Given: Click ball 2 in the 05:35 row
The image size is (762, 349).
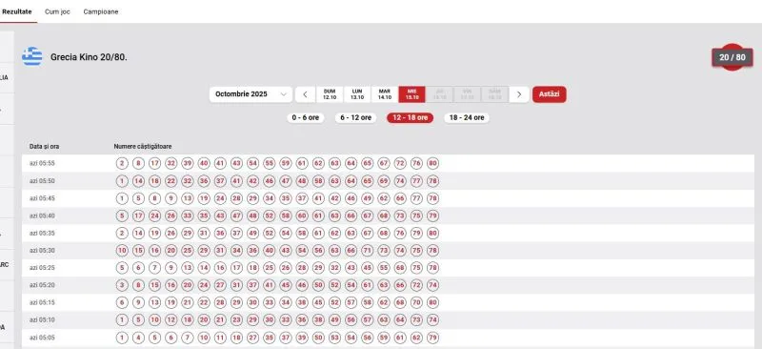Looking at the screenshot, I should coord(122,234).
